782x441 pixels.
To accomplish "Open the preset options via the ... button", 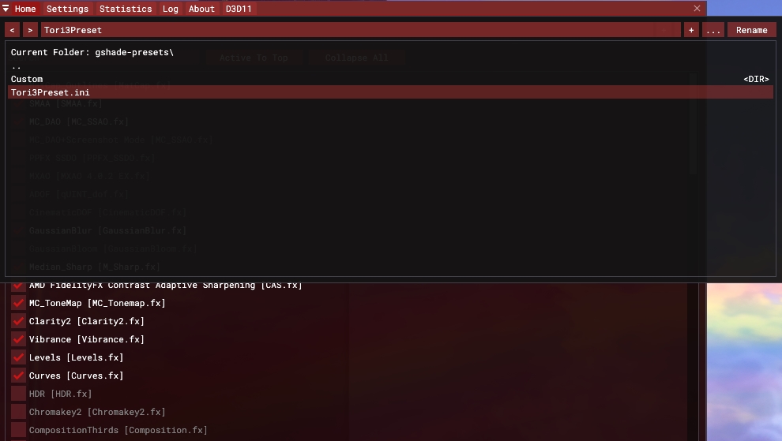I will (713, 30).
